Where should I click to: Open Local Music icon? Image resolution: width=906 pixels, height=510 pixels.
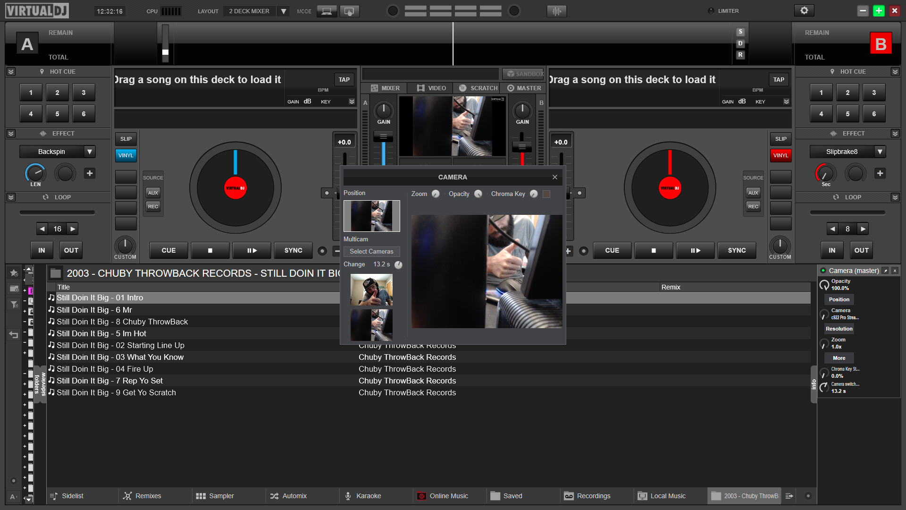click(x=642, y=496)
